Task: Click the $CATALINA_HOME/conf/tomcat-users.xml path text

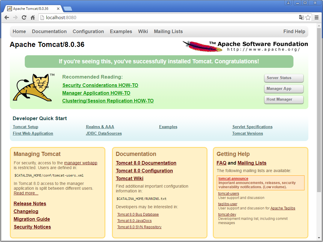Action: pyautogui.click(x=49, y=176)
